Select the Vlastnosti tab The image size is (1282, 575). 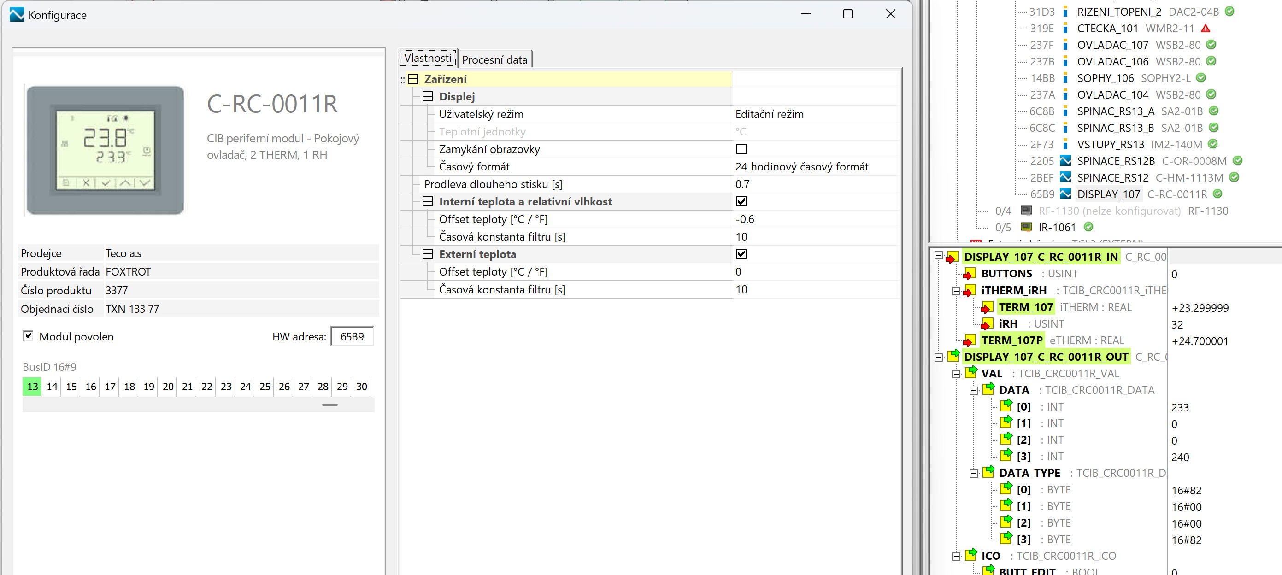[428, 58]
